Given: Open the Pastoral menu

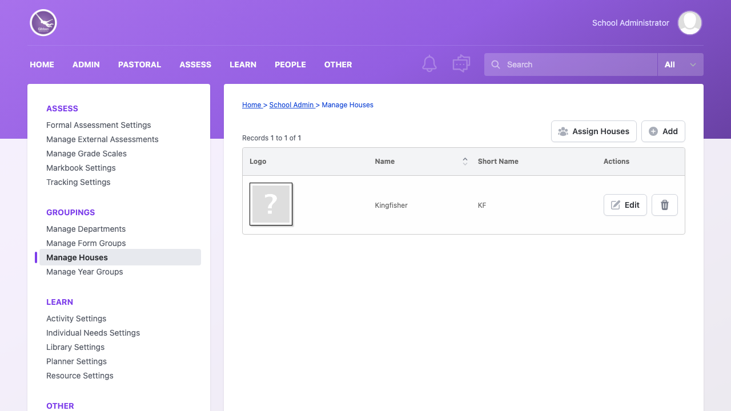Looking at the screenshot, I should click(140, 65).
